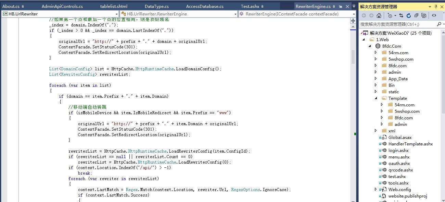Screen dimensions: 445x202
Task: Select the website.publishproj file
Action: click(x=408, y=196)
